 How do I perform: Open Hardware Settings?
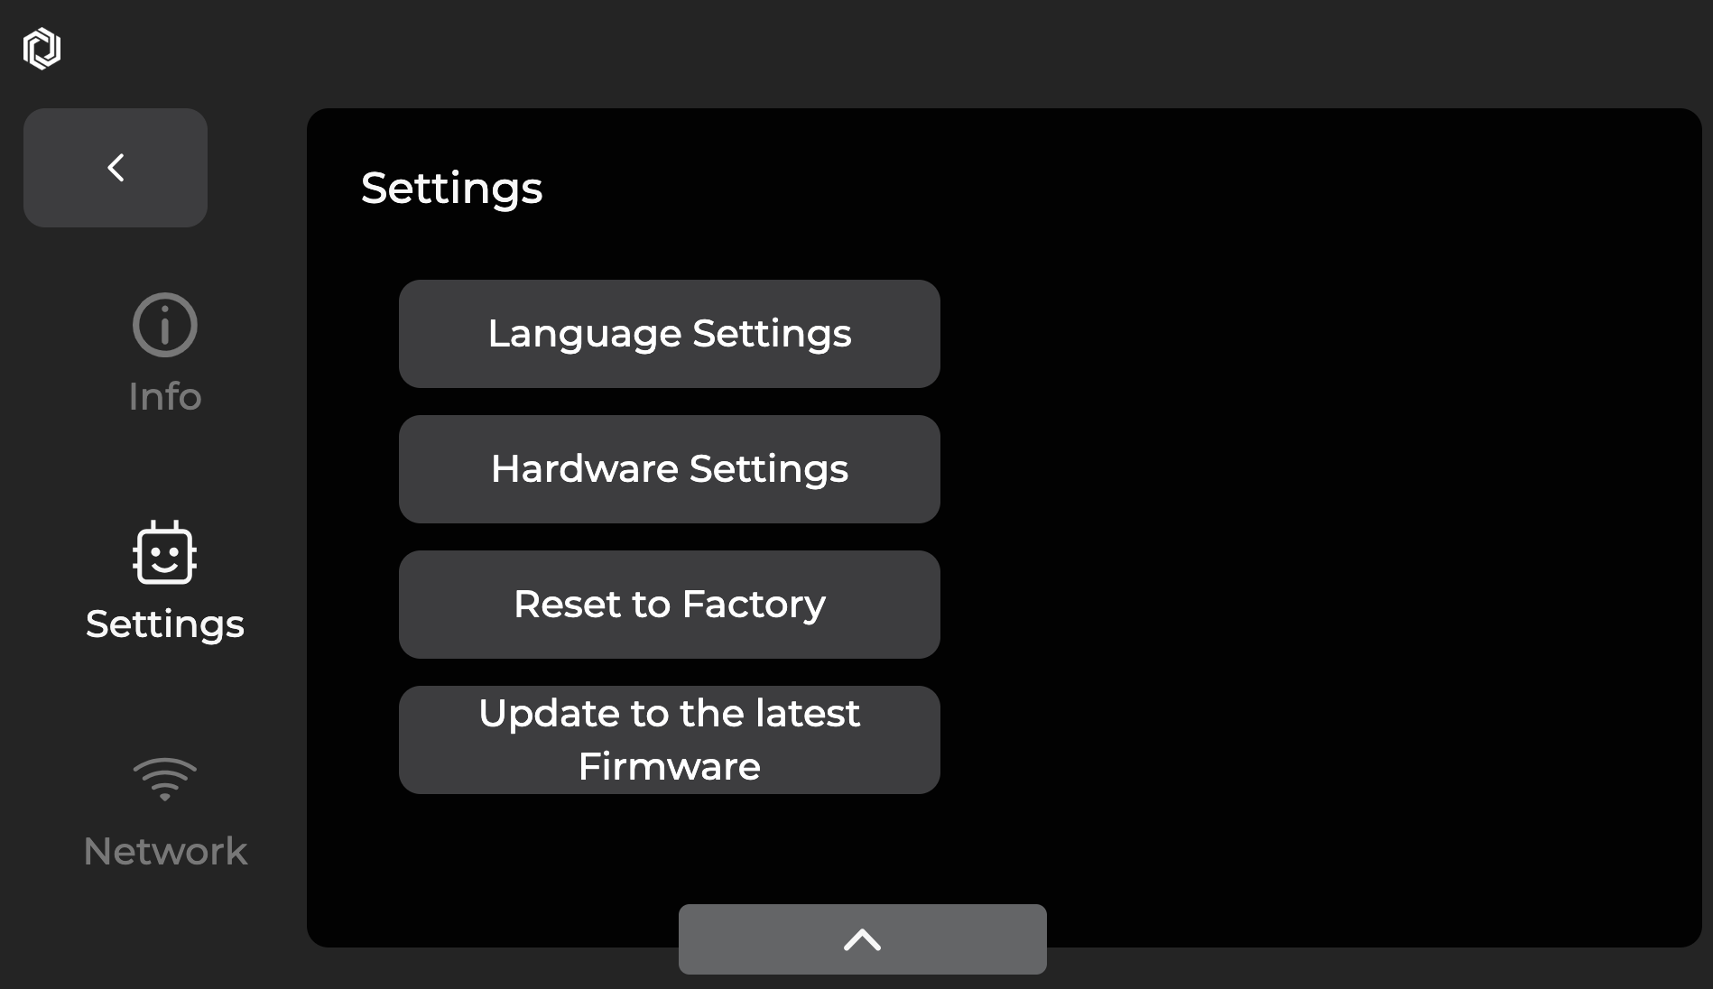tap(670, 469)
